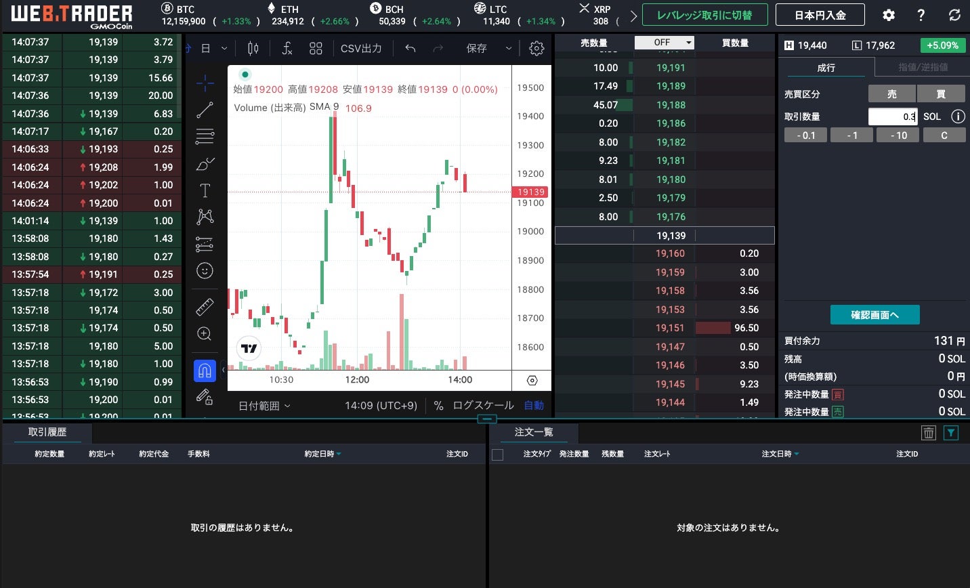Click the candlestick chart type icon
The width and height of the screenshot is (970, 588).
253,49
